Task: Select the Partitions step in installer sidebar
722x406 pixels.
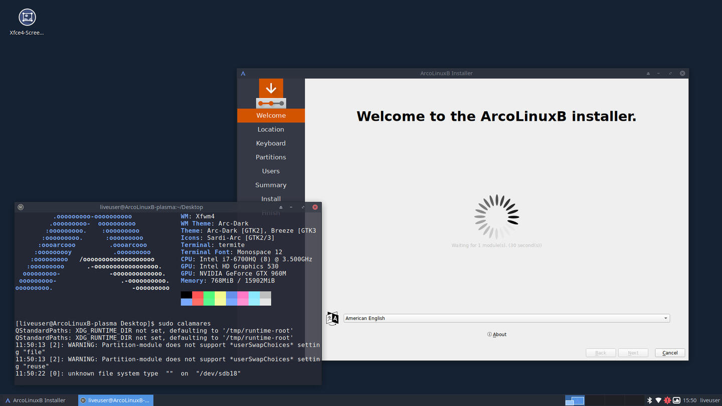Action: point(271,157)
